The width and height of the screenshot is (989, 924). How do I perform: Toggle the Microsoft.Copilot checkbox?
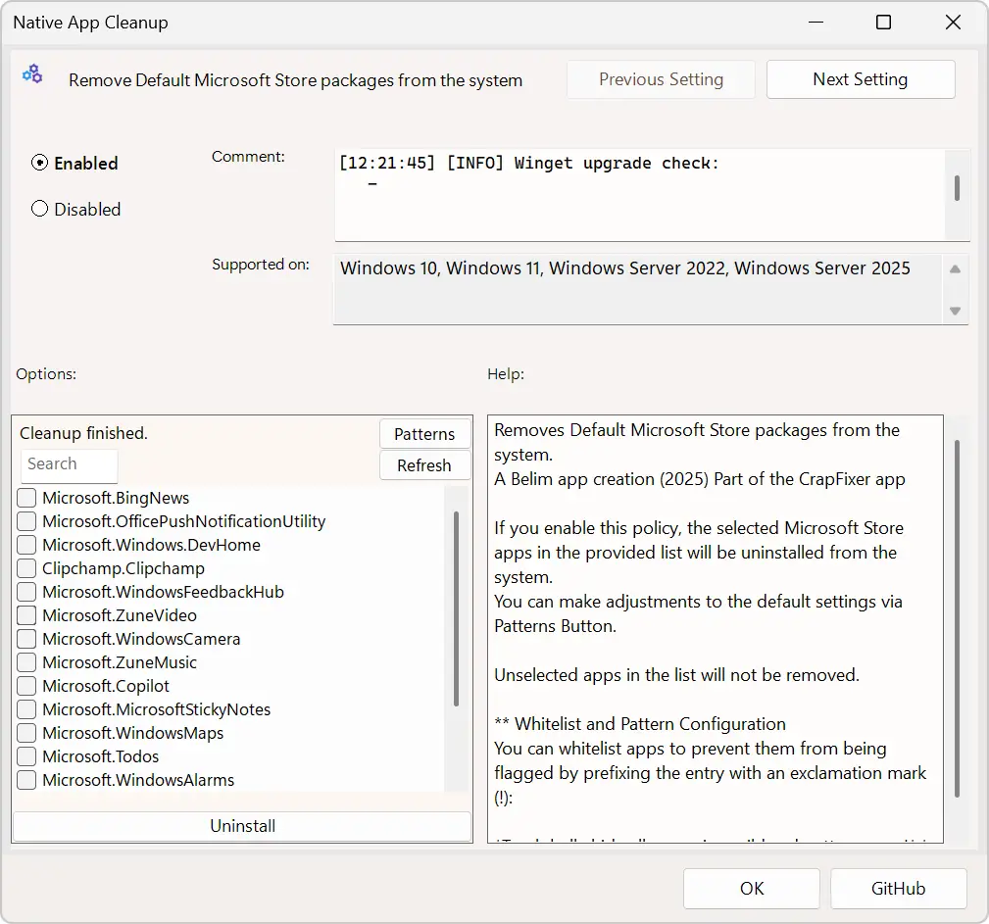point(26,686)
